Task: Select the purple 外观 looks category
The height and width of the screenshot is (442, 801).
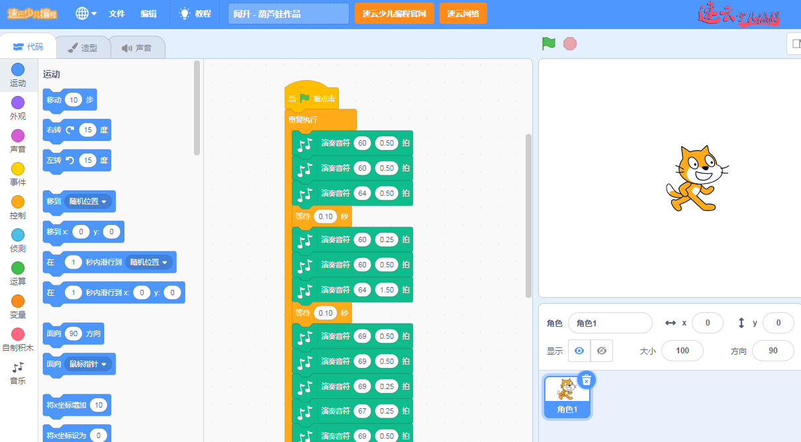Action: pos(18,108)
